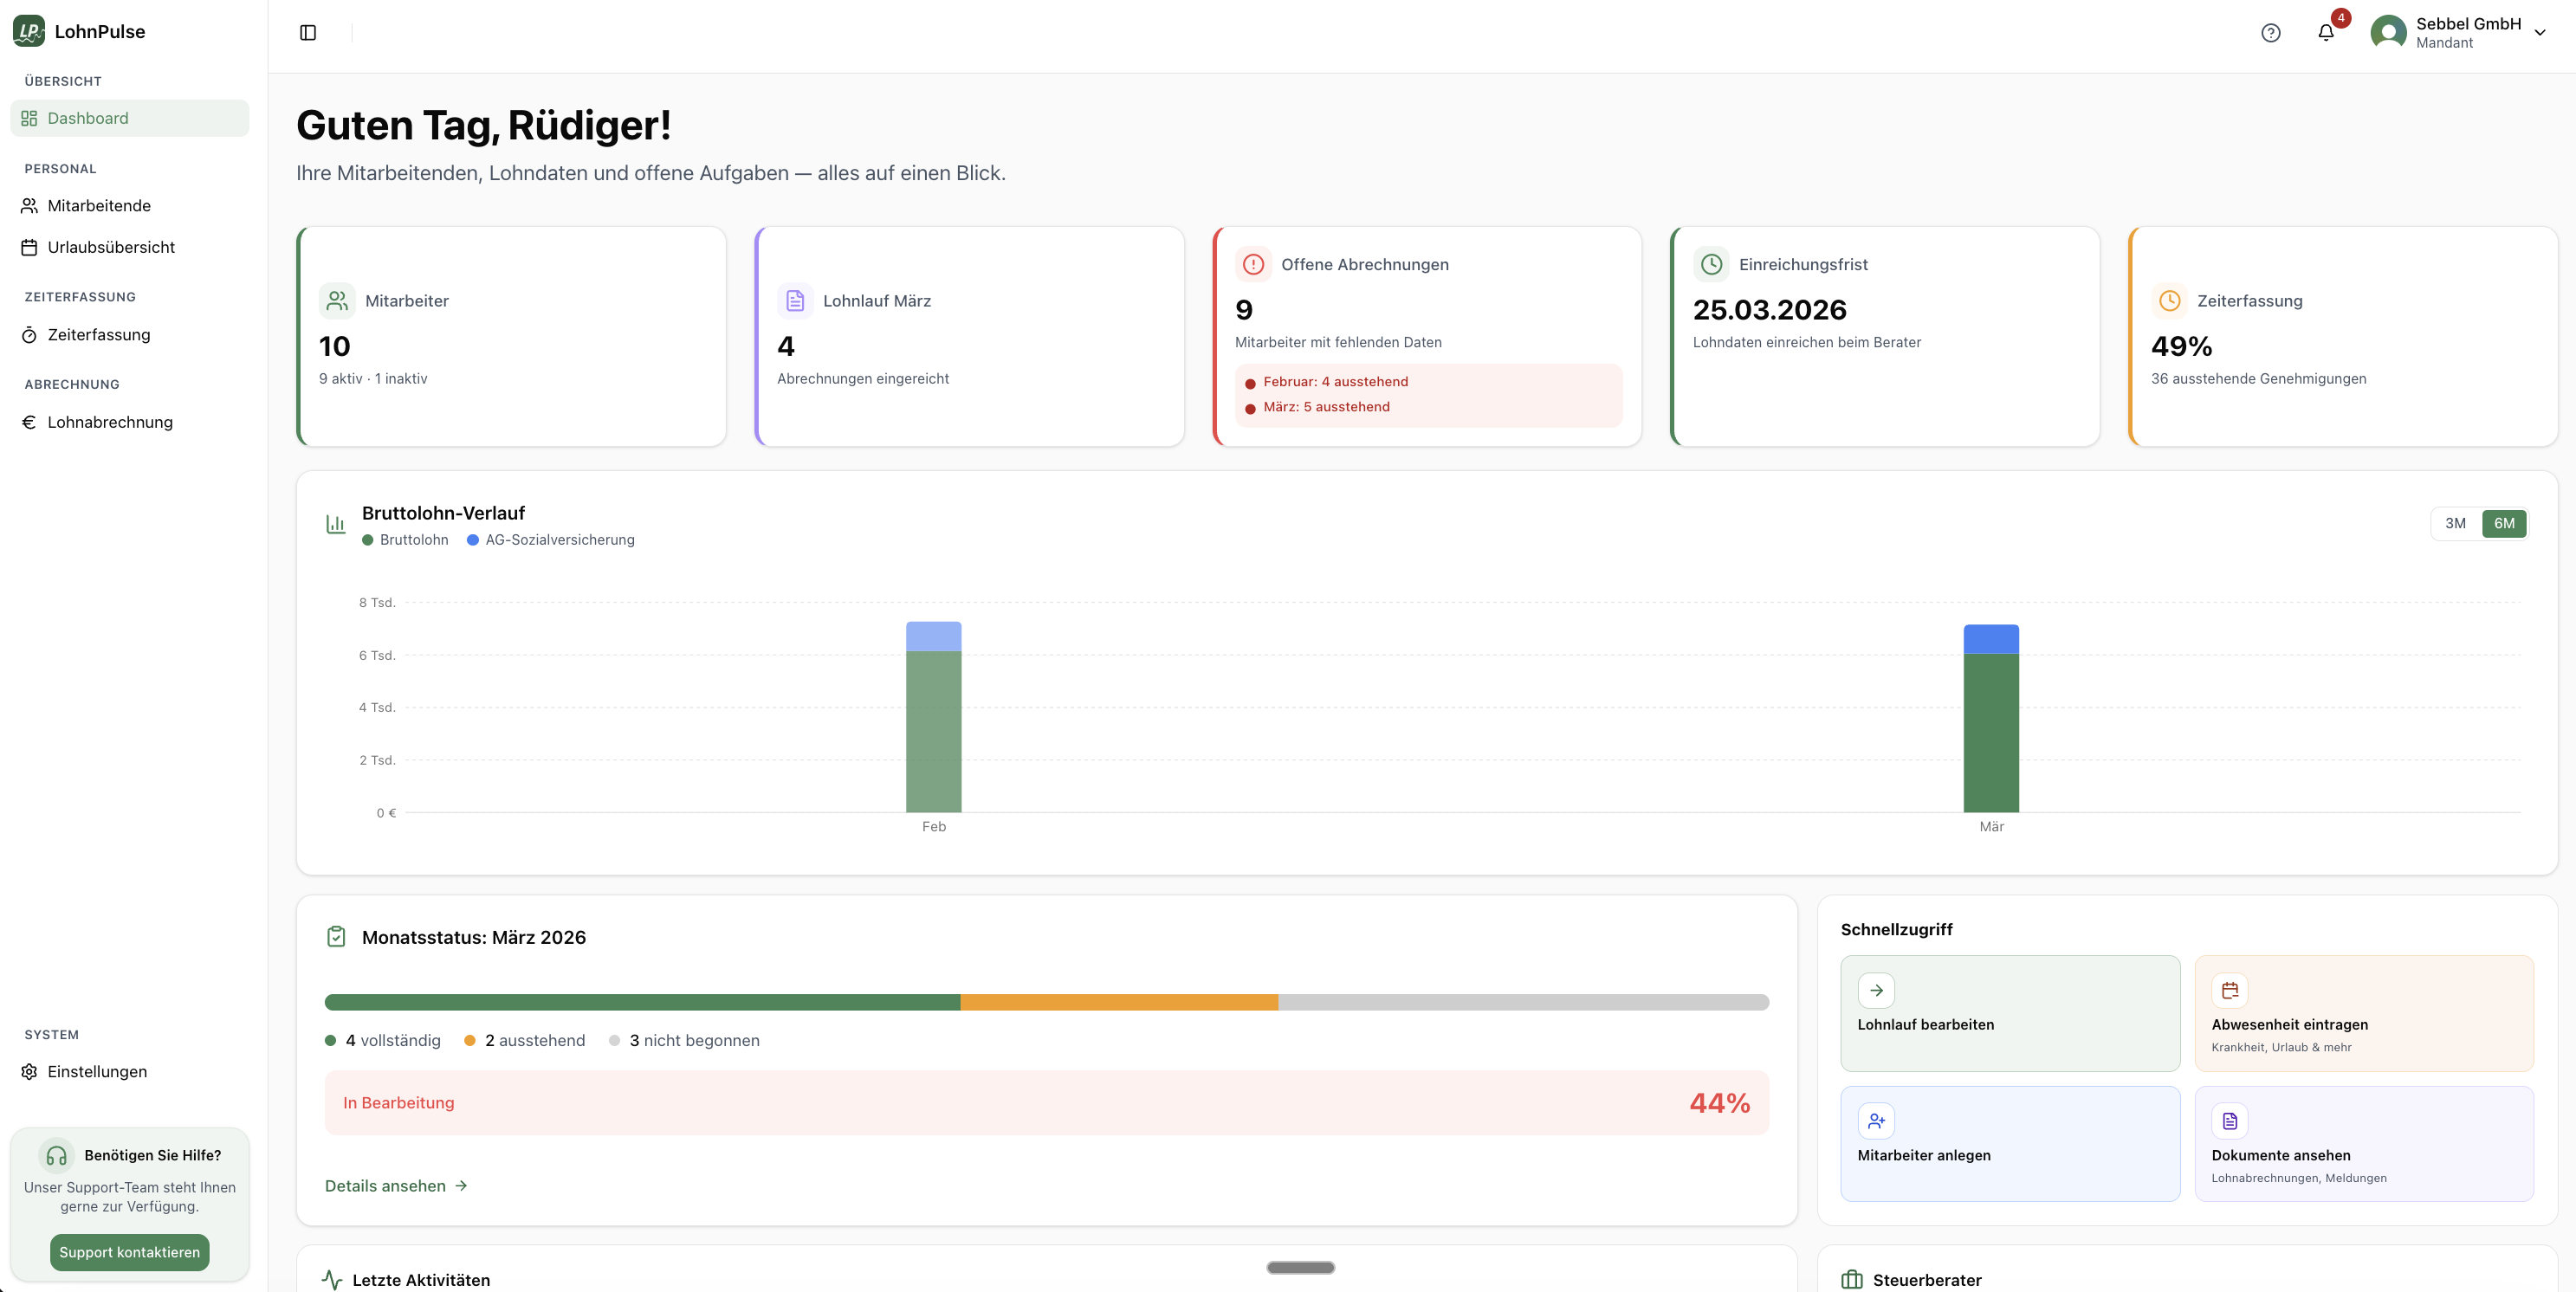This screenshot has height=1292, width=2576.
Task: Open the LohnPulse logo icon
Action: (28, 31)
